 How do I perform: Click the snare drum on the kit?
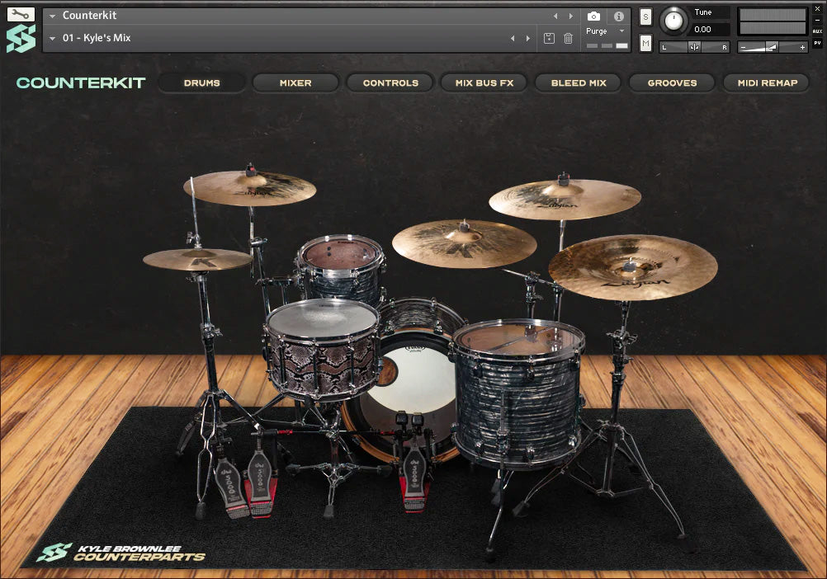322,351
